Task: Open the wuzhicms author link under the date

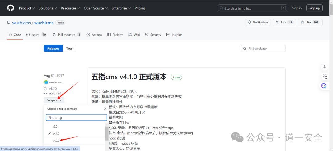Action: click(55, 82)
